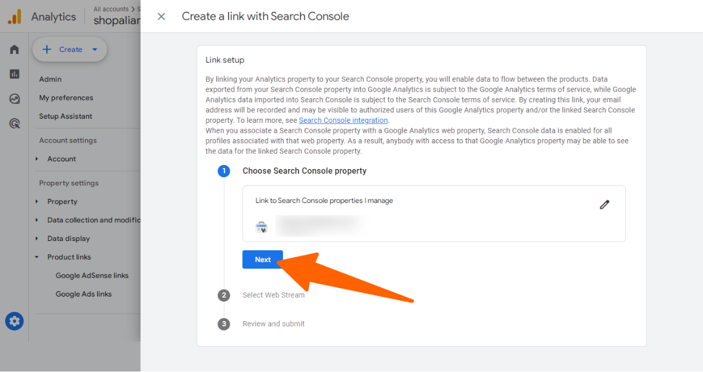This screenshot has width=703, height=372.
Task: Click the Google Analytics logo
Action: click(x=15, y=16)
